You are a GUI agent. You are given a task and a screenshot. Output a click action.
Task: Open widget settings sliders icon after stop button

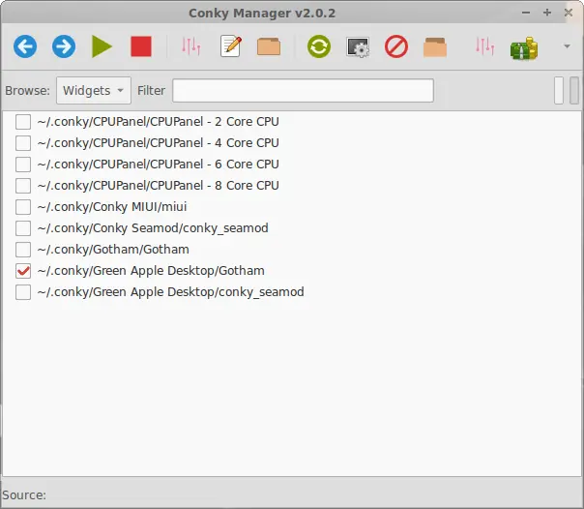191,46
